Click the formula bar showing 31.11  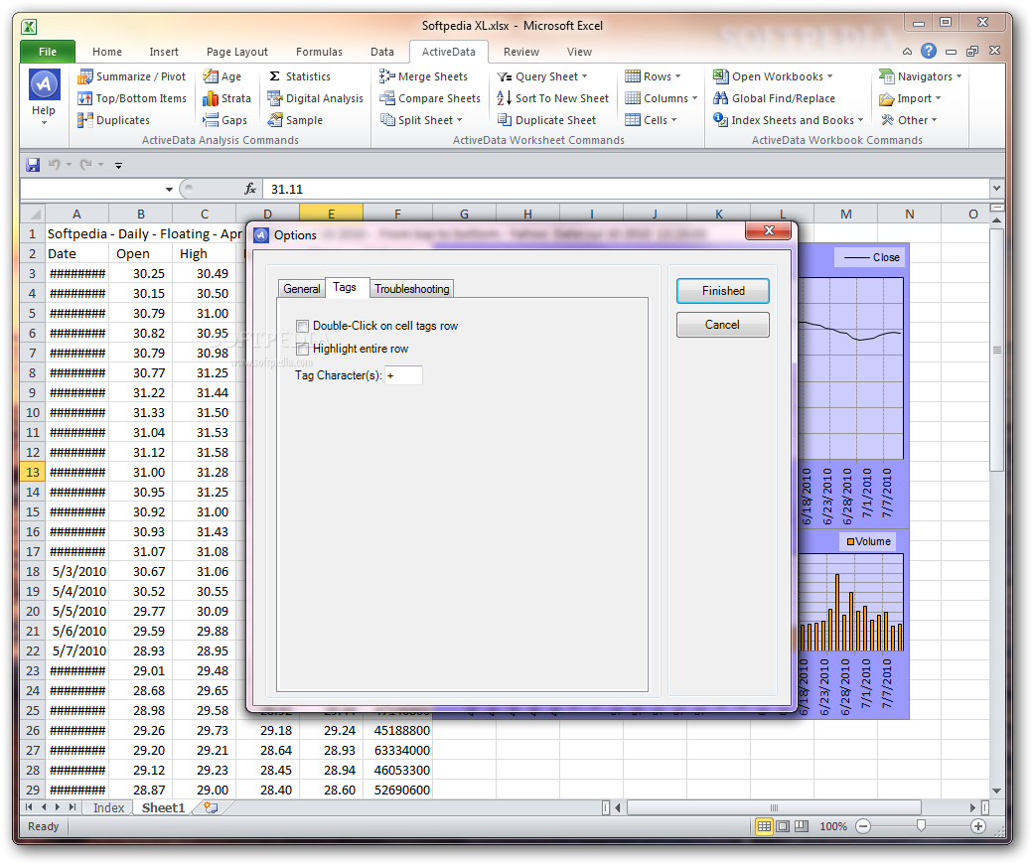[626, 189]
